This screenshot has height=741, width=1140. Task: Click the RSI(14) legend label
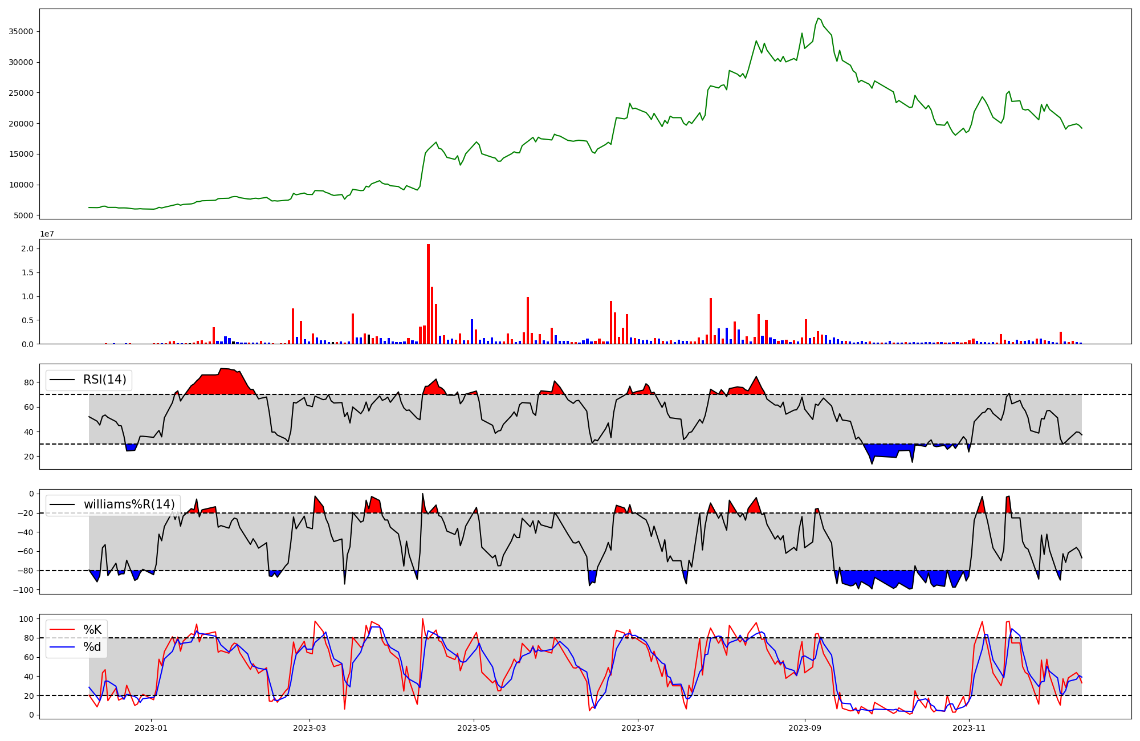(x=104, y=380)
